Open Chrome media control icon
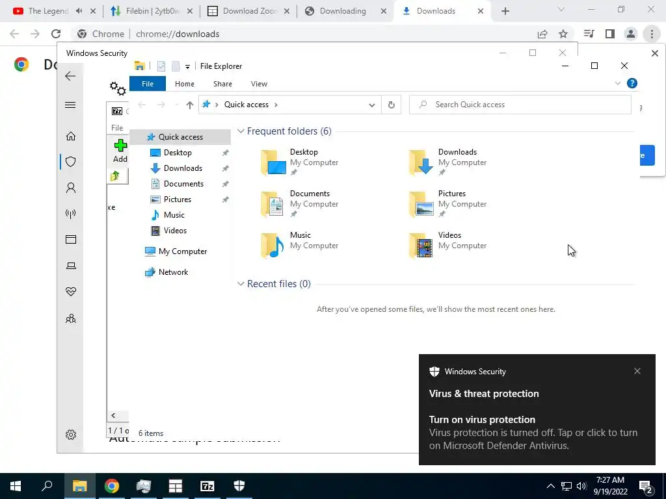The width and height of the screenshot is (666, 499). (589, 34)
